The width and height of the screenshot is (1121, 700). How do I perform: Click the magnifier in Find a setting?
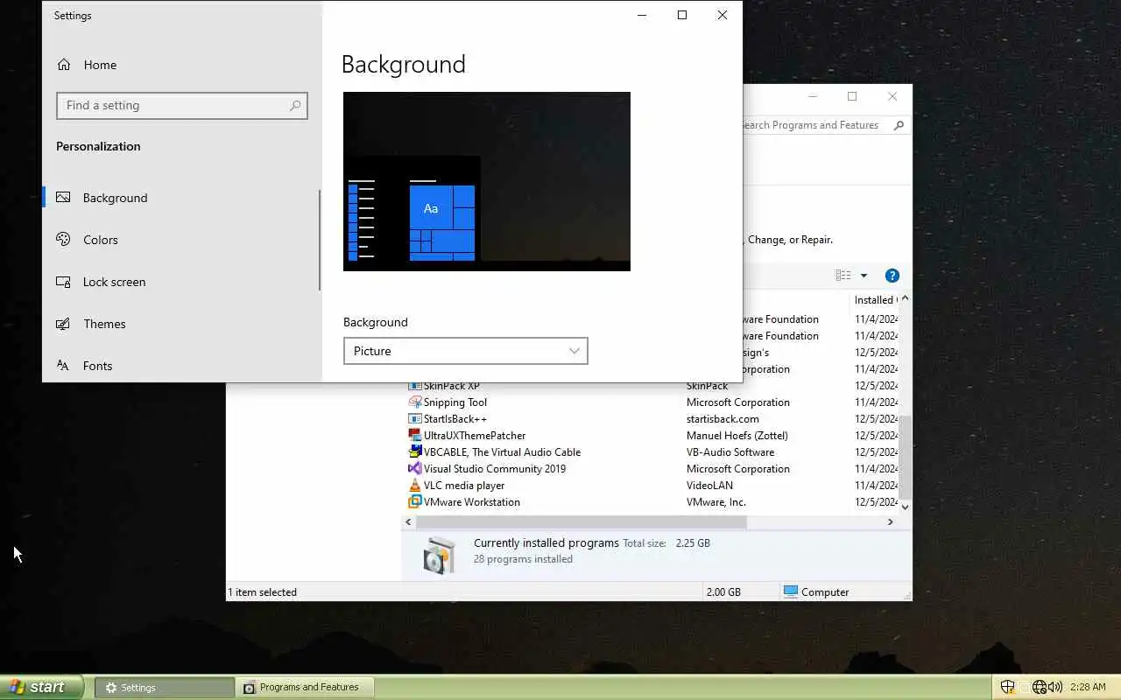[295, 106]
